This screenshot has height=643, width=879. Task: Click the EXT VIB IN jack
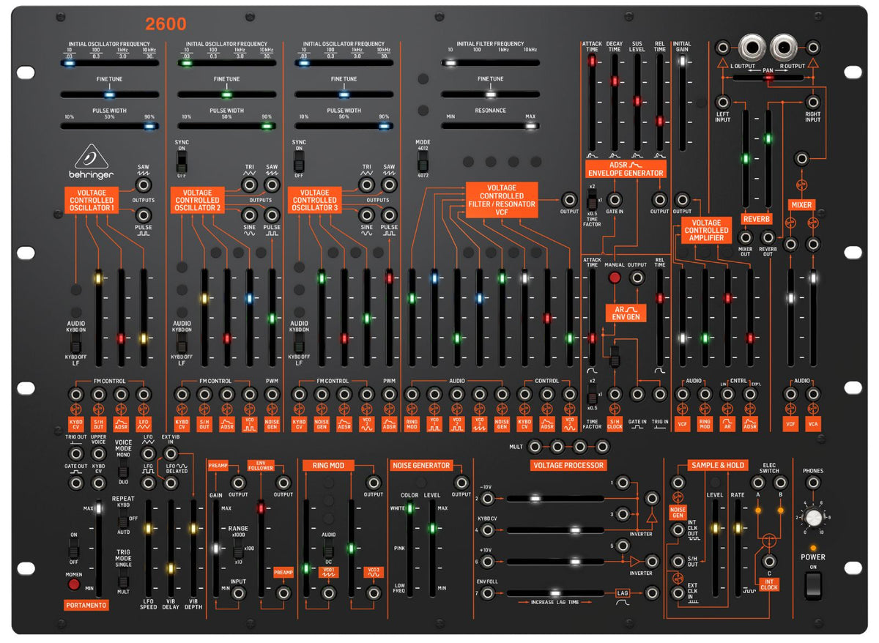(x=171, y=453)
